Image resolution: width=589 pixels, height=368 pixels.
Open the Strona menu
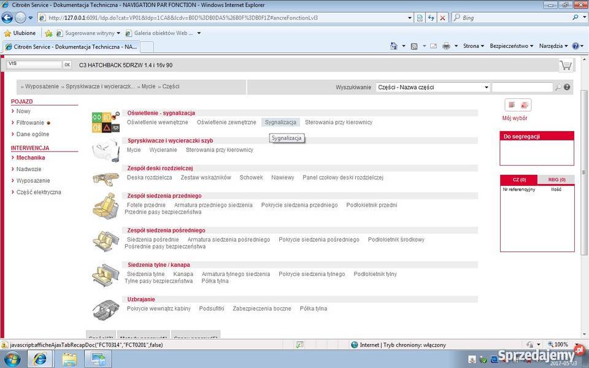coord(473,46)
